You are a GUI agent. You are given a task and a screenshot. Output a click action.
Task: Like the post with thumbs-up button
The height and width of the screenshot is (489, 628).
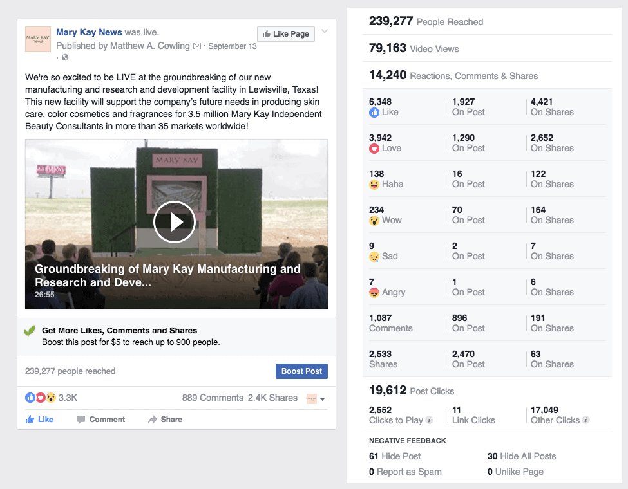(x=39, y=420)
